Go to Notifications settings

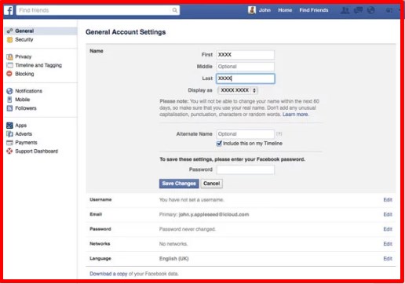[28, 91]
